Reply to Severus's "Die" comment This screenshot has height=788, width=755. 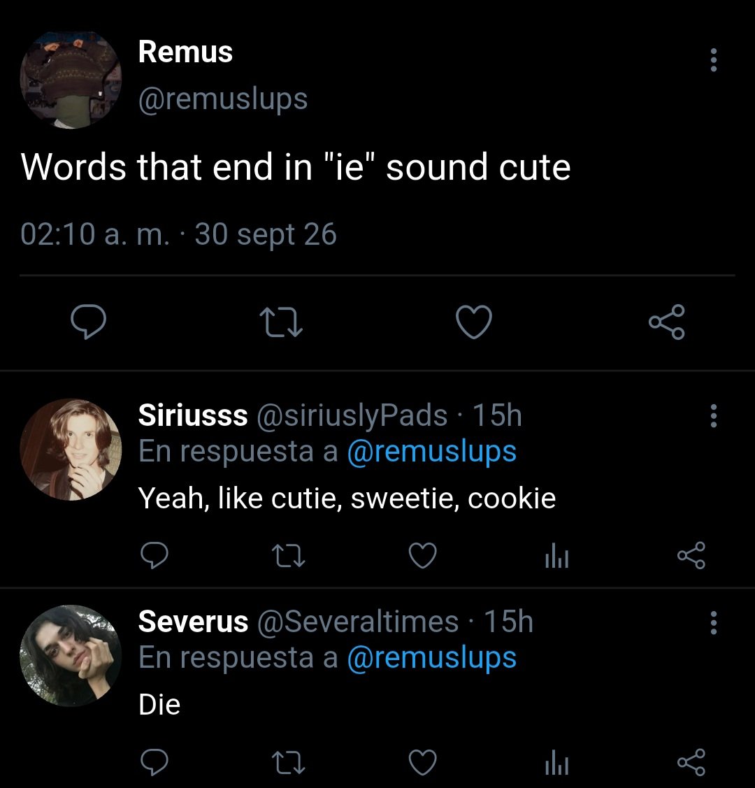(x=154, y=762)
